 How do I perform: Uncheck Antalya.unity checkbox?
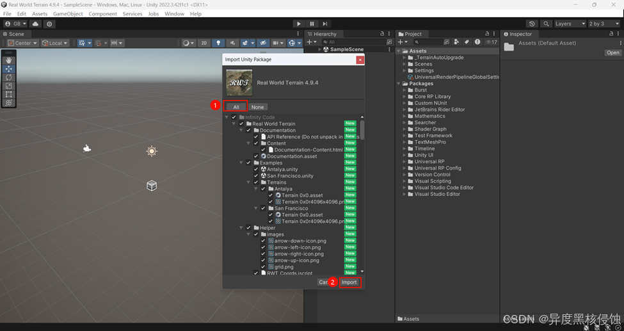256,169
